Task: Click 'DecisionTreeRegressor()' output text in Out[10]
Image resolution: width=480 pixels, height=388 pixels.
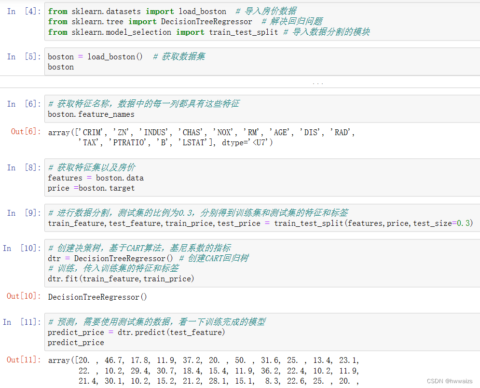Action: (97, 297)
